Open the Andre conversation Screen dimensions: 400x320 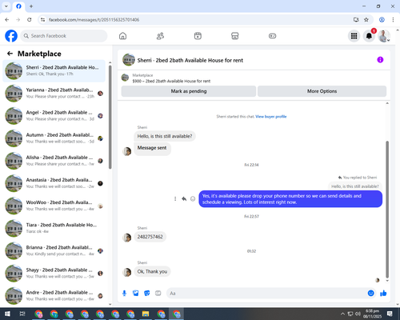(54, 295)
